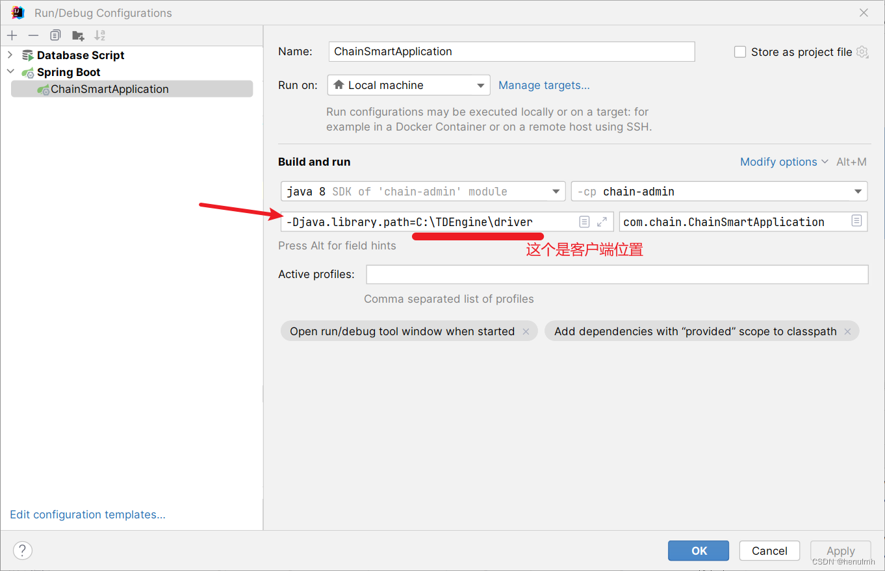
Task: Open the java 8 SDK dropdown
Action: click(x=556, y=191)
